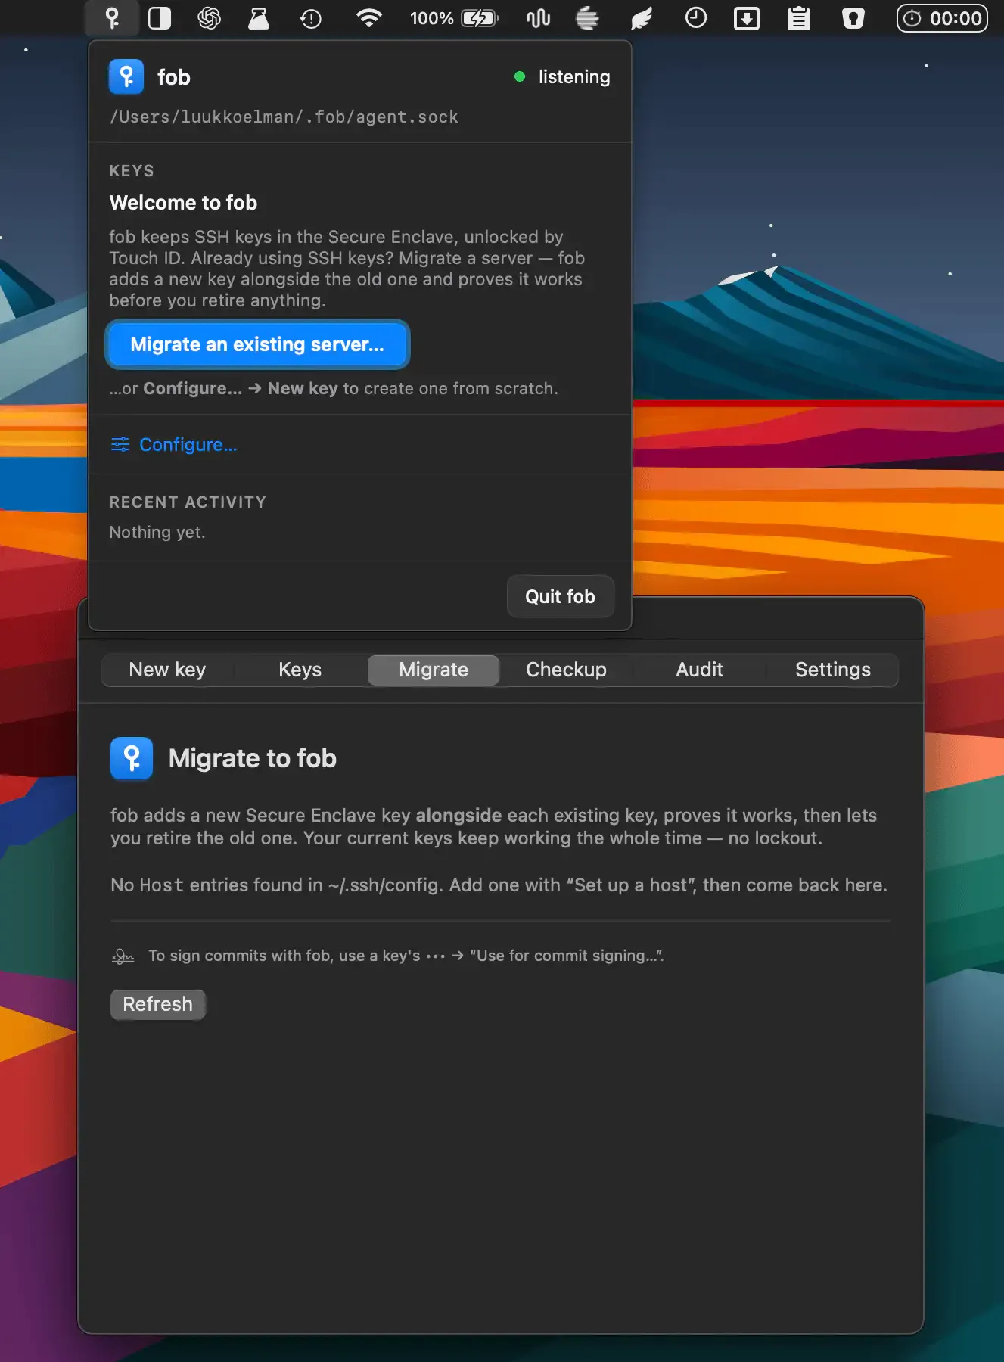The image size is (1004, 1362).
Task: Click the Refresh button
Action: (157, 1004)
